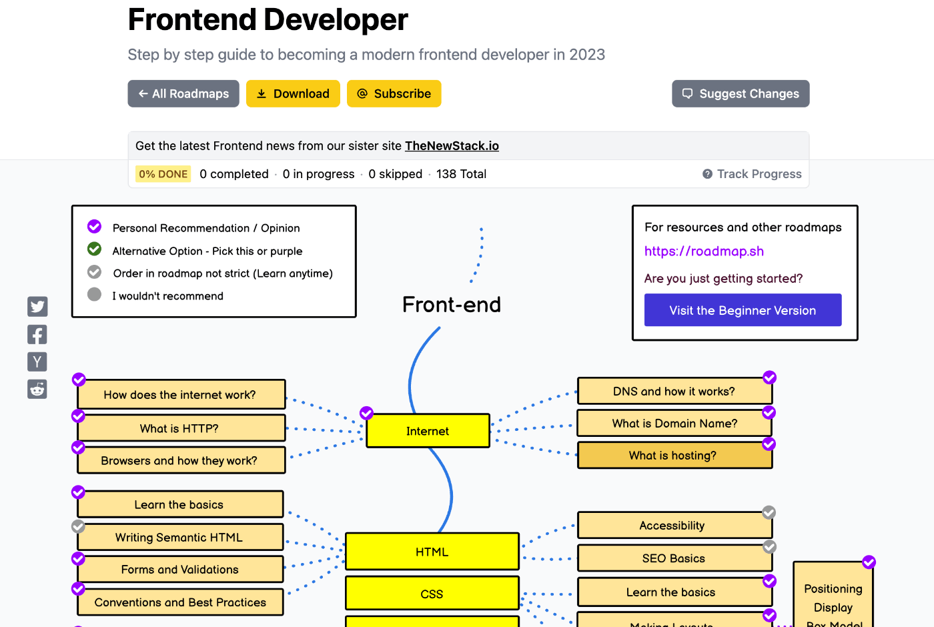The width and height of the screenshot is (934, 627).
Task: Click '0 skipped' status text
Action: click(395, 174)
